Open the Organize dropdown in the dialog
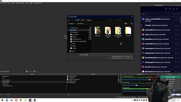The image size is (181, 102). click(72, 24)
